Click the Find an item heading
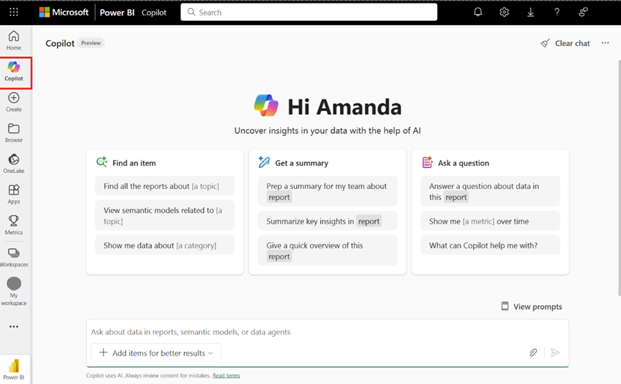The width and height of the screenshot is (621, 384). (134, 163)
